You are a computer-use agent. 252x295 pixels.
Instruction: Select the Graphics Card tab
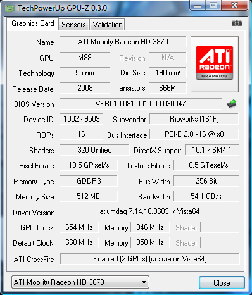click(x=33, y=23)
